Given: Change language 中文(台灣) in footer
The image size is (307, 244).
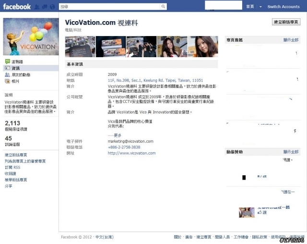Looking at the screenshot, I should [105, 237].
